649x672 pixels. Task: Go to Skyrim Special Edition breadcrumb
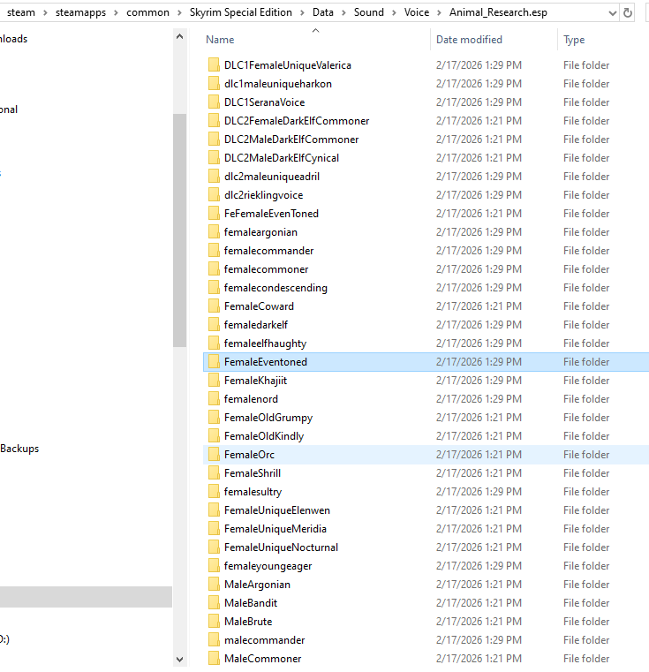pyautogui.click(x=241, y=12)
